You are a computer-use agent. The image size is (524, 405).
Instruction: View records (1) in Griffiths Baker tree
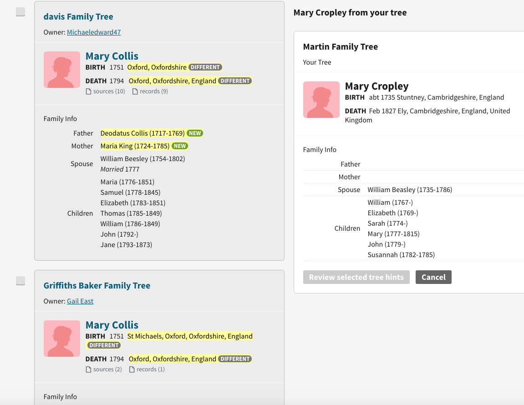[x=147, y=369]
